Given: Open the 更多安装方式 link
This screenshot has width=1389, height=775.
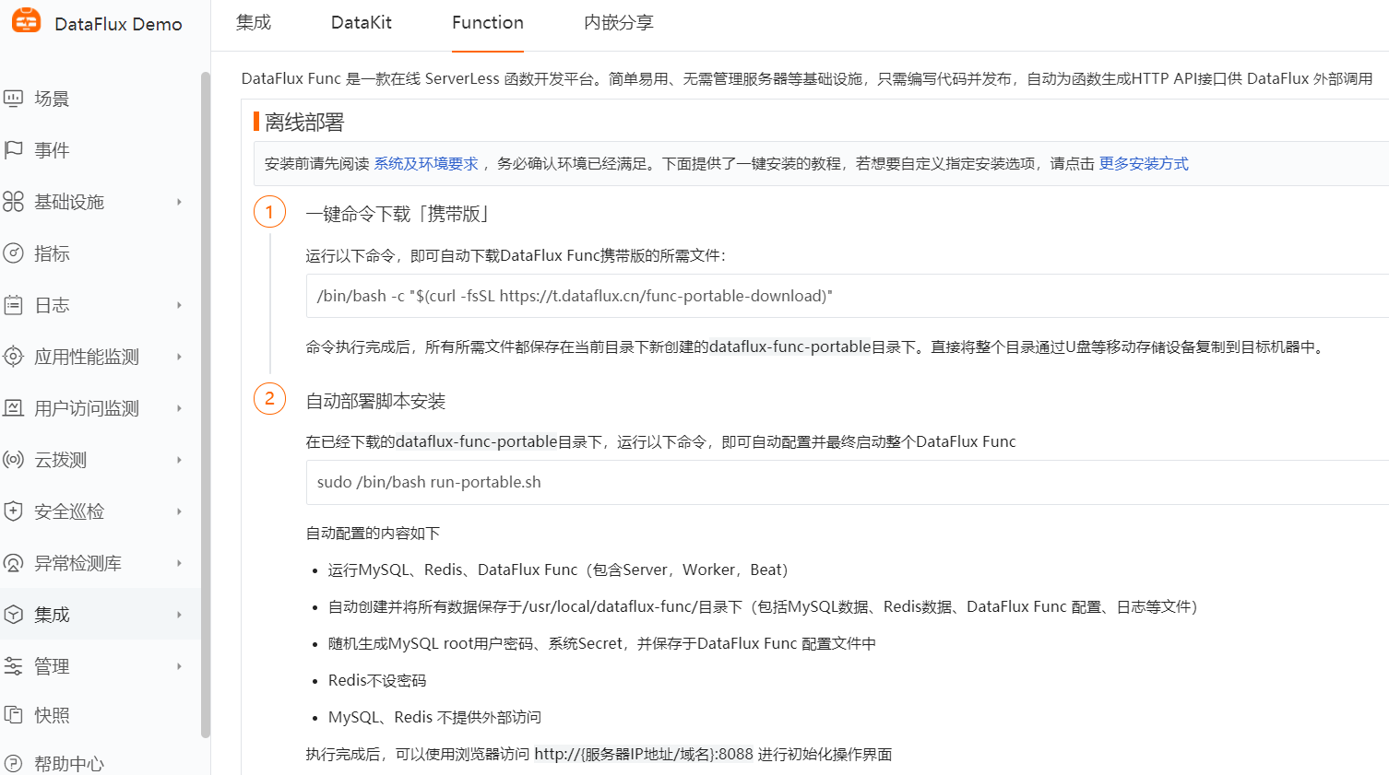Looking at the screenshot, I should coord(1144,163).
